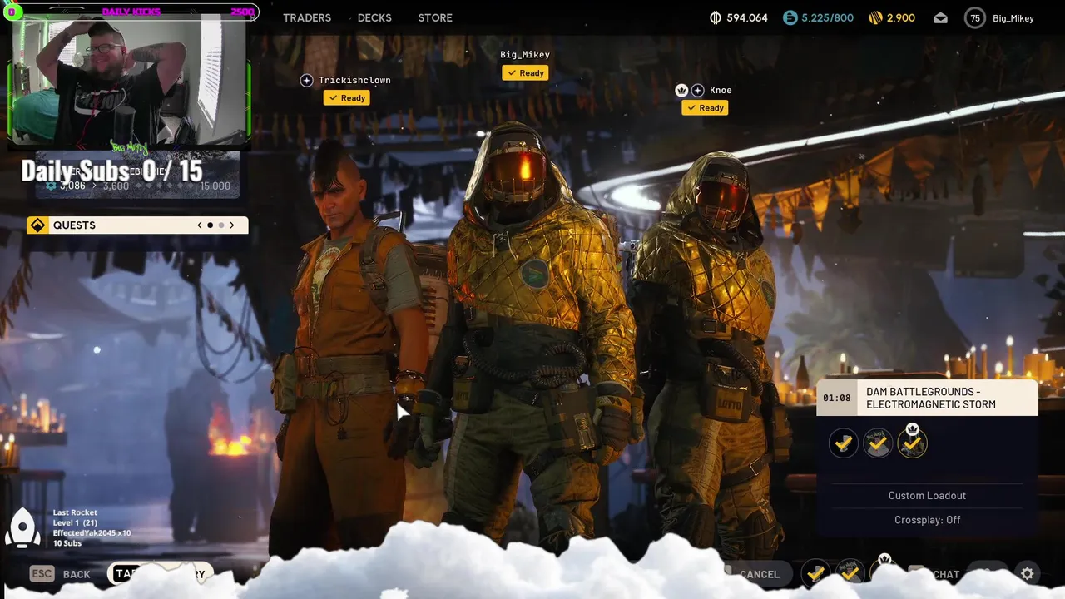Open the TRADERS tab
This screenshot has width=1065, height=599.
click(307, 17)
